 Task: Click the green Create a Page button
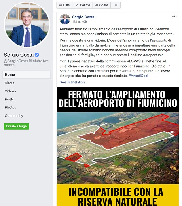(16, 126)
